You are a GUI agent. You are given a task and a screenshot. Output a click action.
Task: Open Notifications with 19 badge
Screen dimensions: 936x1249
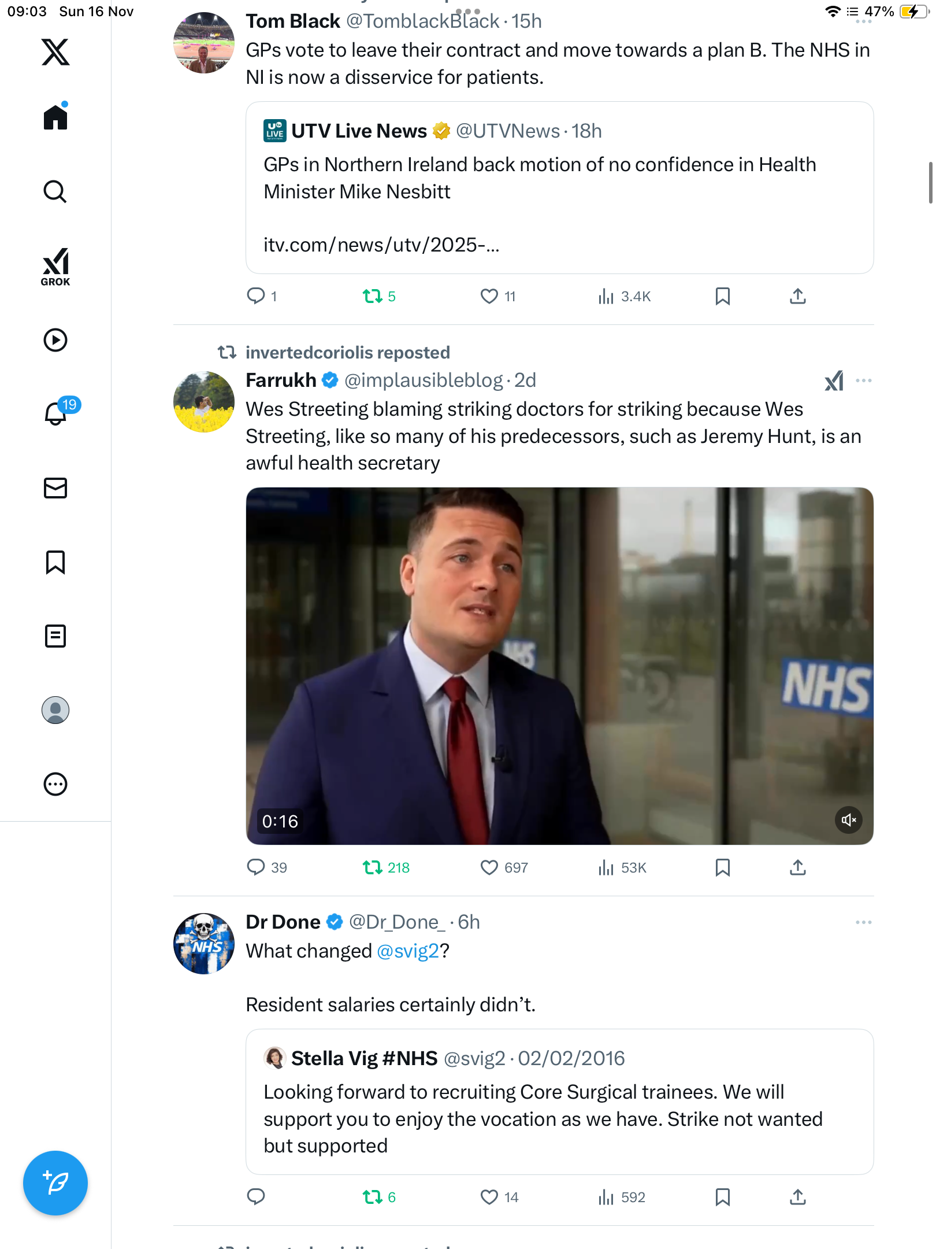point(57,413)
